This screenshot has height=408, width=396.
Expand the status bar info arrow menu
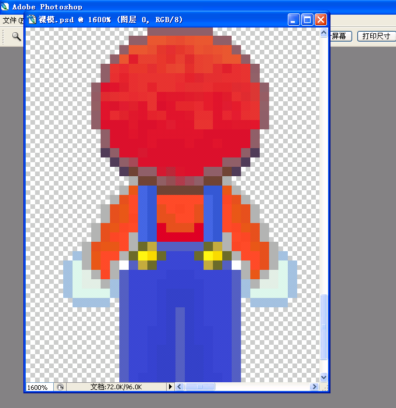(170, 387)
